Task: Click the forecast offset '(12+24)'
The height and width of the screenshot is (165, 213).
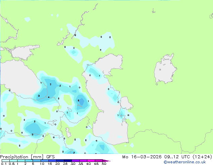Action: click(x=202, y=157)
